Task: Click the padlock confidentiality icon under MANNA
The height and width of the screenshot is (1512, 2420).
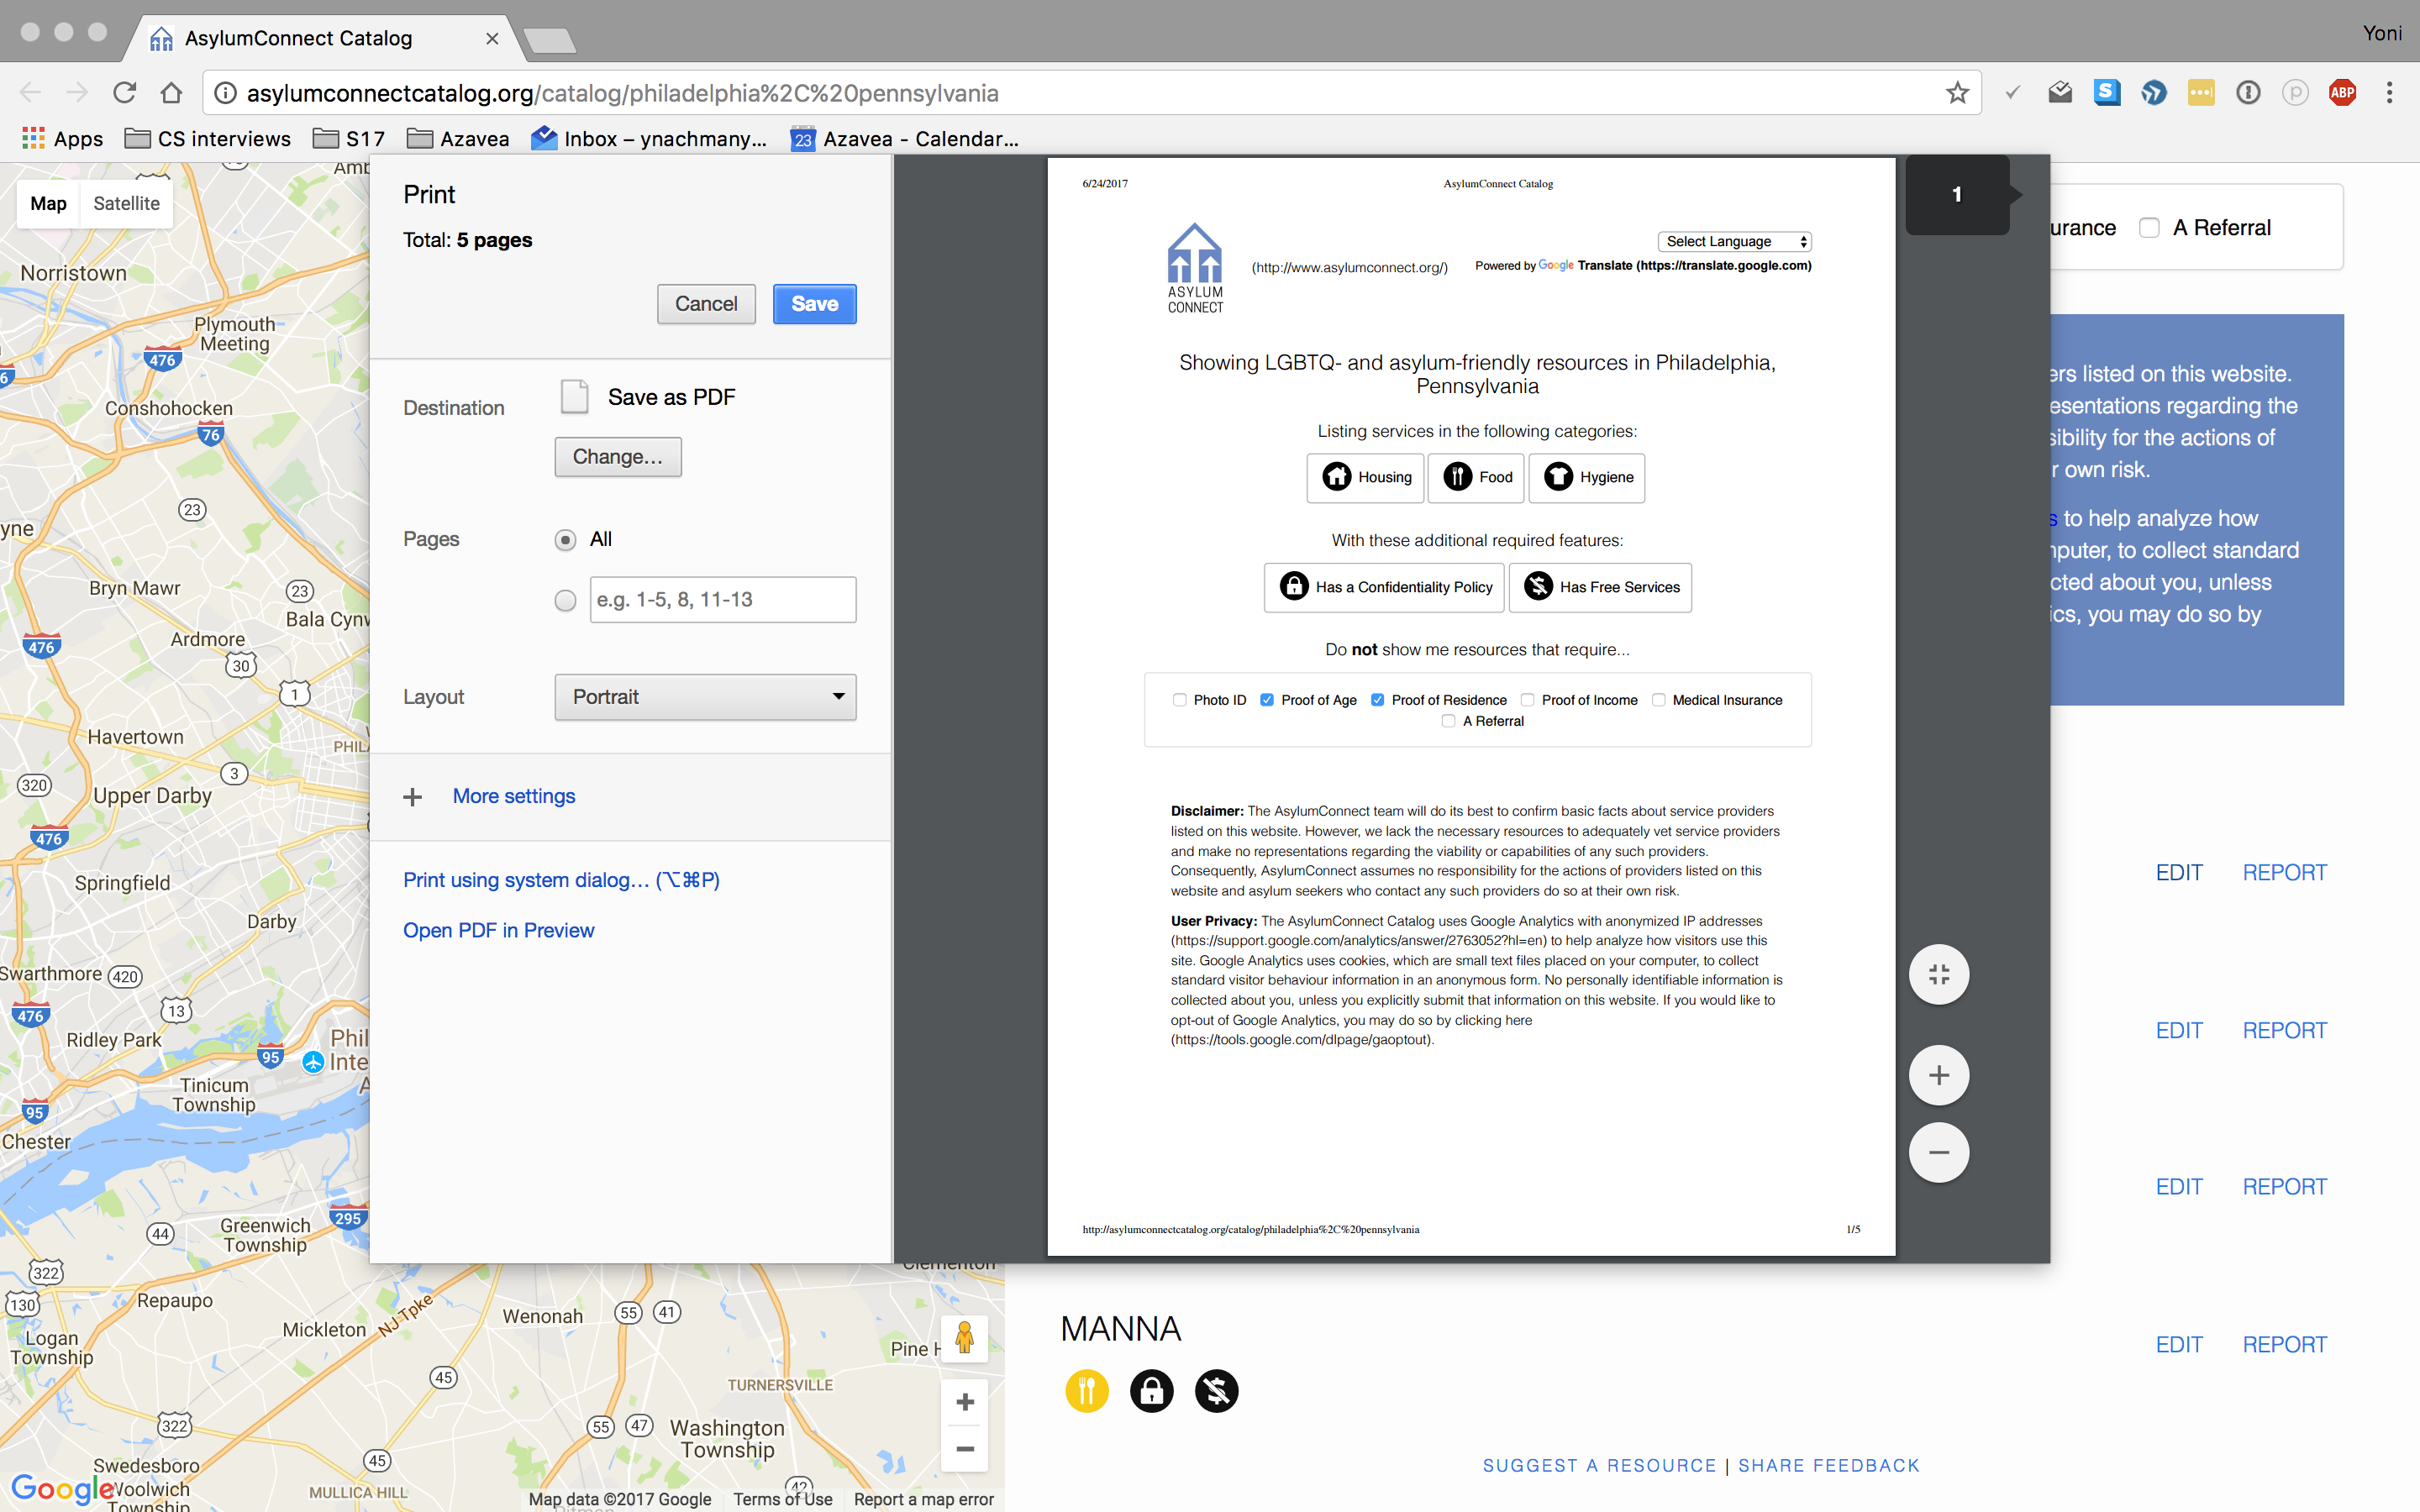Action: 1151,1390
